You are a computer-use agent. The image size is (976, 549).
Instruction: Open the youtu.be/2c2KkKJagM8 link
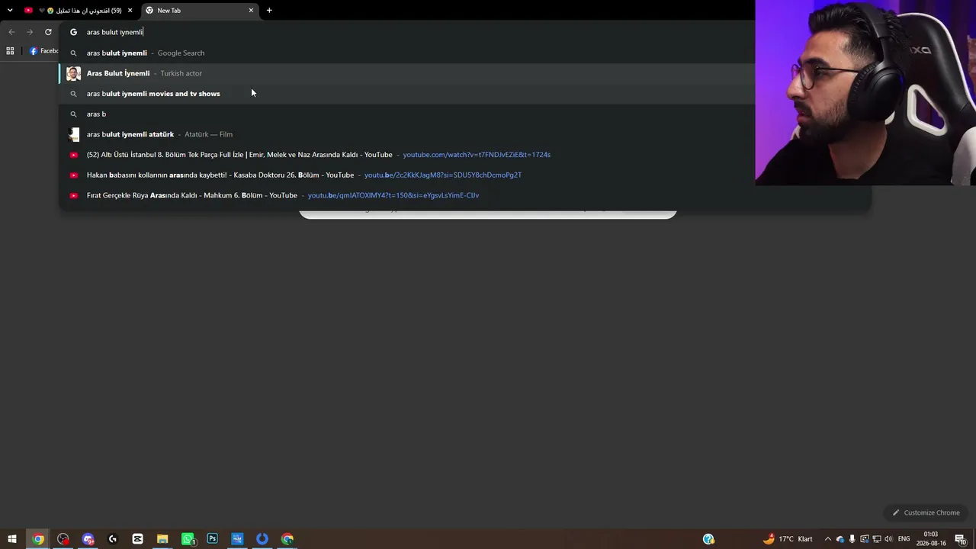(x=443, y=175)
